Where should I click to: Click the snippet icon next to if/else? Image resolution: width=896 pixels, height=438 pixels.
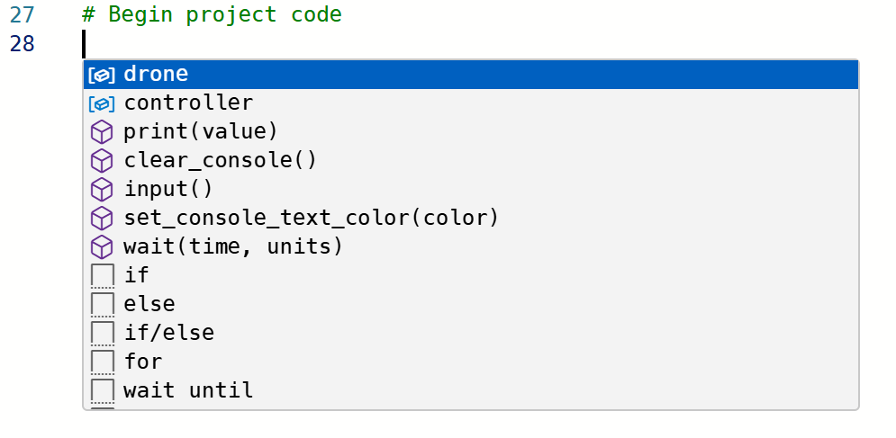tap(103, 334)
